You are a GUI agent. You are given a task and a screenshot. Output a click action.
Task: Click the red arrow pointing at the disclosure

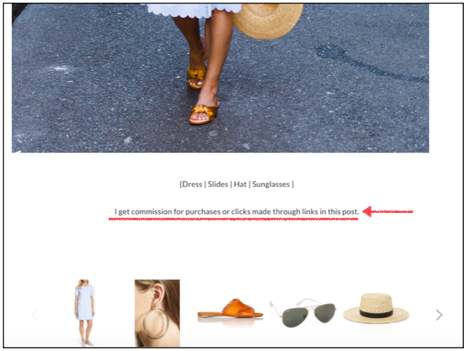[388, 212]
